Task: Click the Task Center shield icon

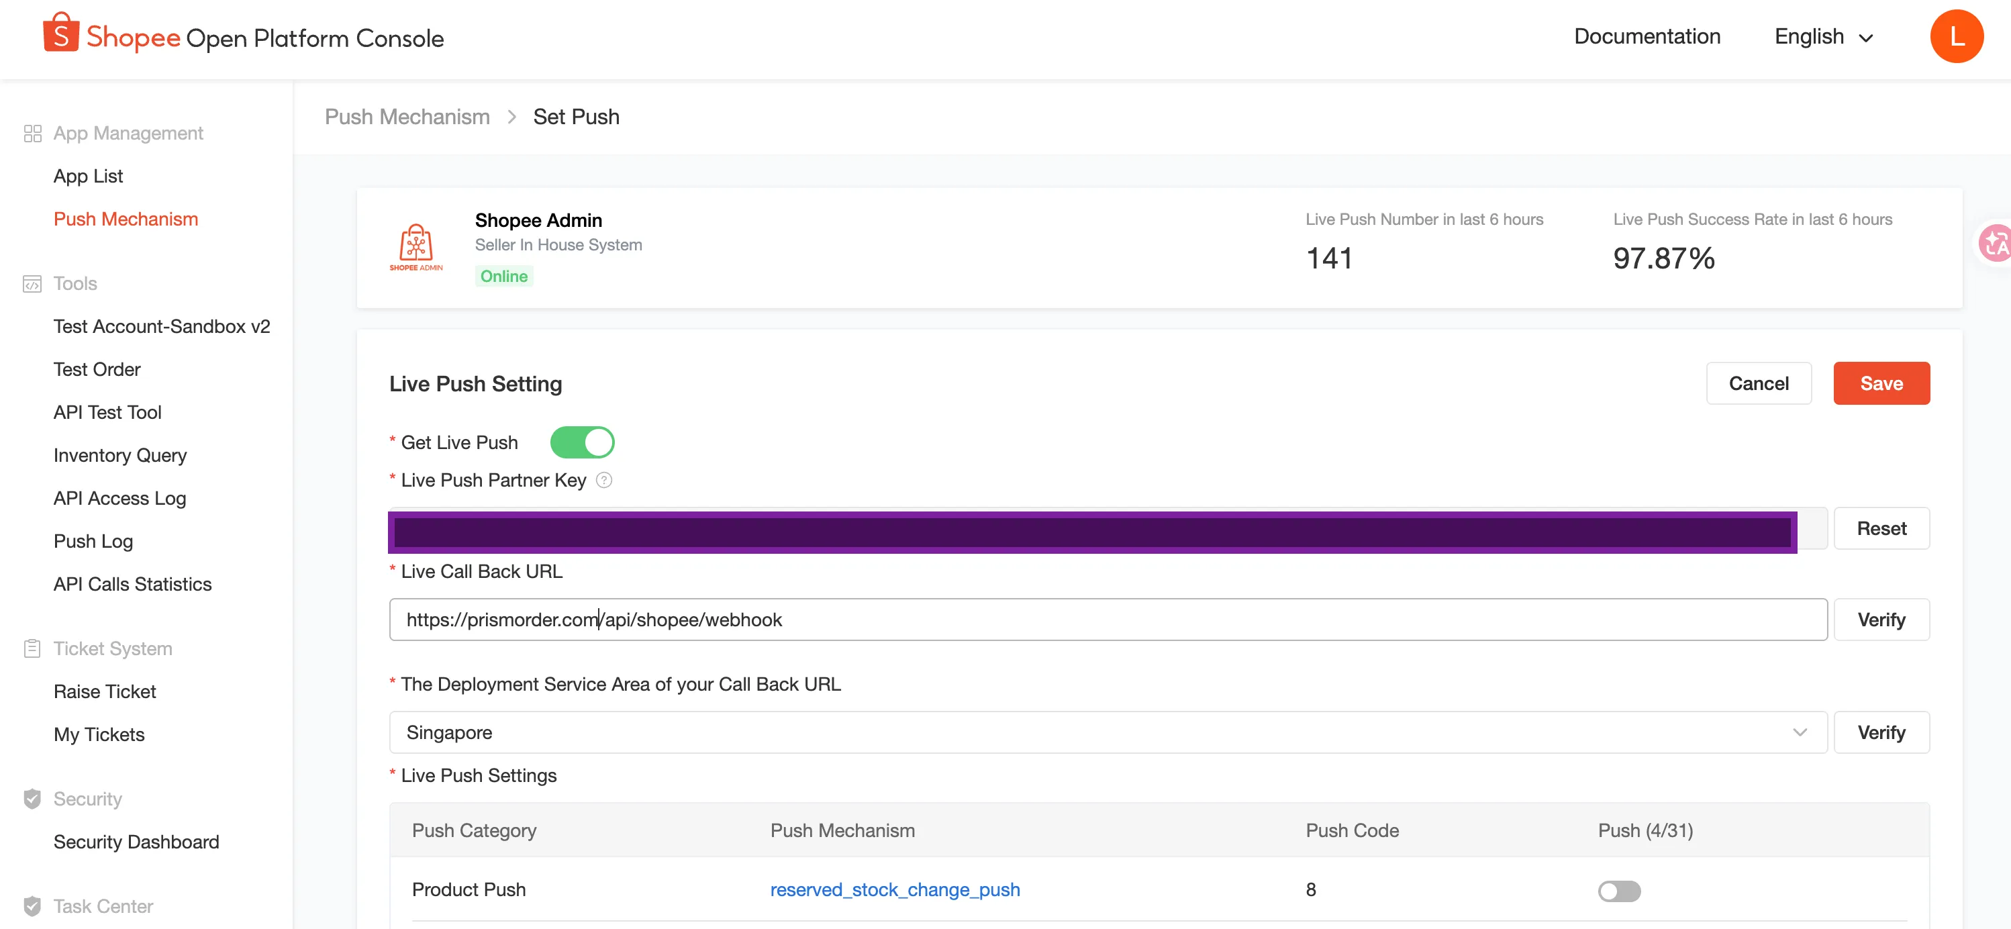Action: [33, 906]
